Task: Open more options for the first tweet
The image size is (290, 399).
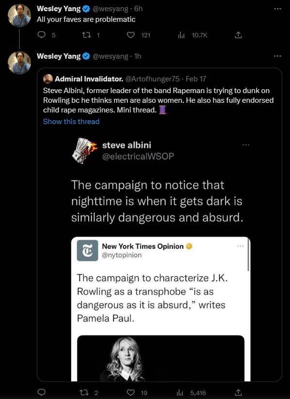Action: point(277,9)
